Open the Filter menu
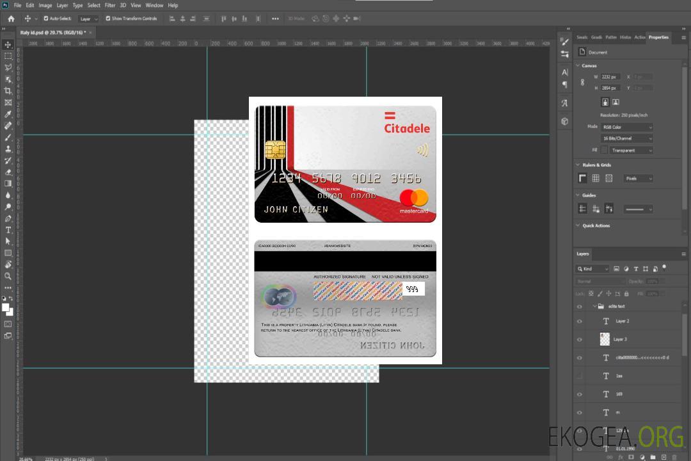 click(110, 5)
